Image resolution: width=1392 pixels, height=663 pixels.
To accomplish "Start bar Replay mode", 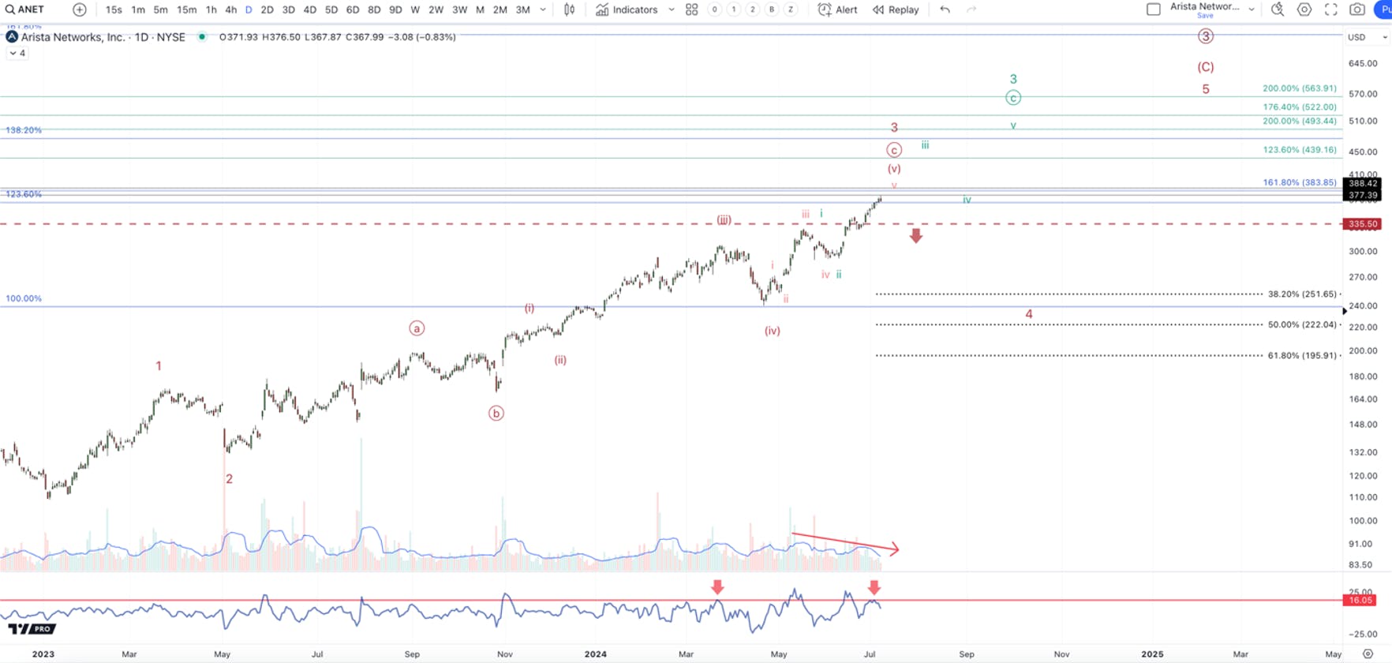I will [x=896, y=9].
